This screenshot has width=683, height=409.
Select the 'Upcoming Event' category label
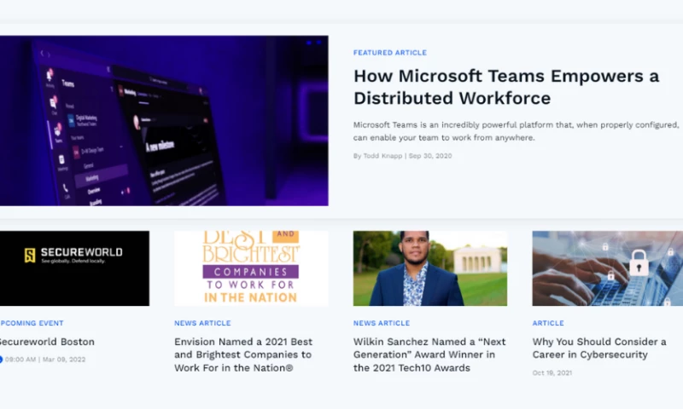(x=32, y=324)
